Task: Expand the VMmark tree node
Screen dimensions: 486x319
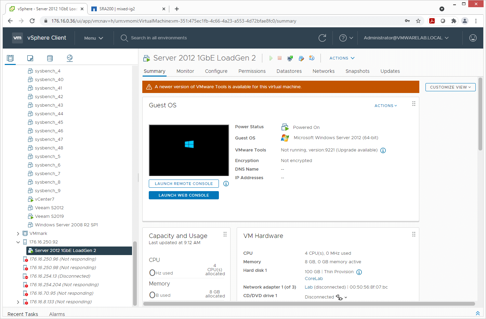Action: (x=18, y=234)
